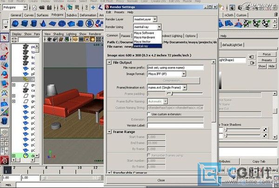This screenshot has width=279, height=188.
Task: Click the save scene disk icon
Action: (49, 7)
